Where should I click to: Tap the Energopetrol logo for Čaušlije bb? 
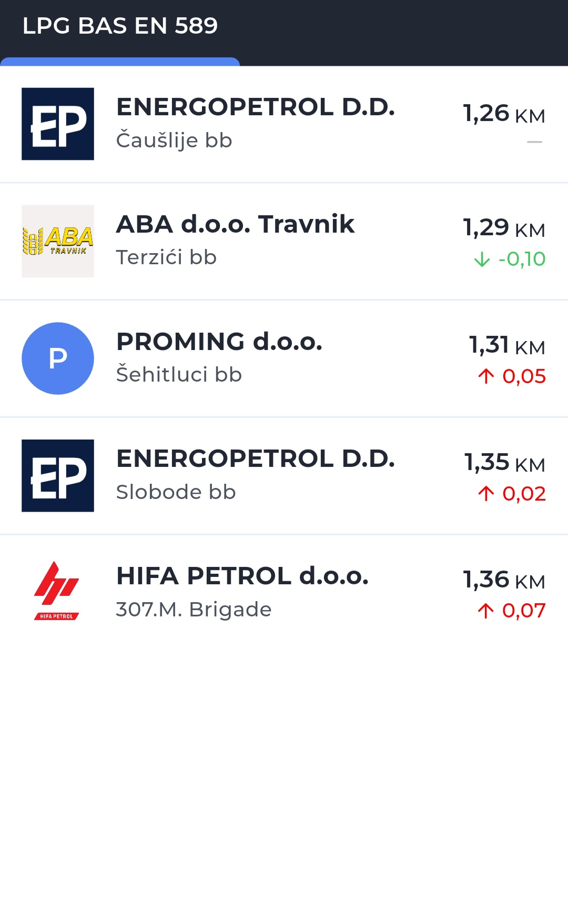(58, 124)
